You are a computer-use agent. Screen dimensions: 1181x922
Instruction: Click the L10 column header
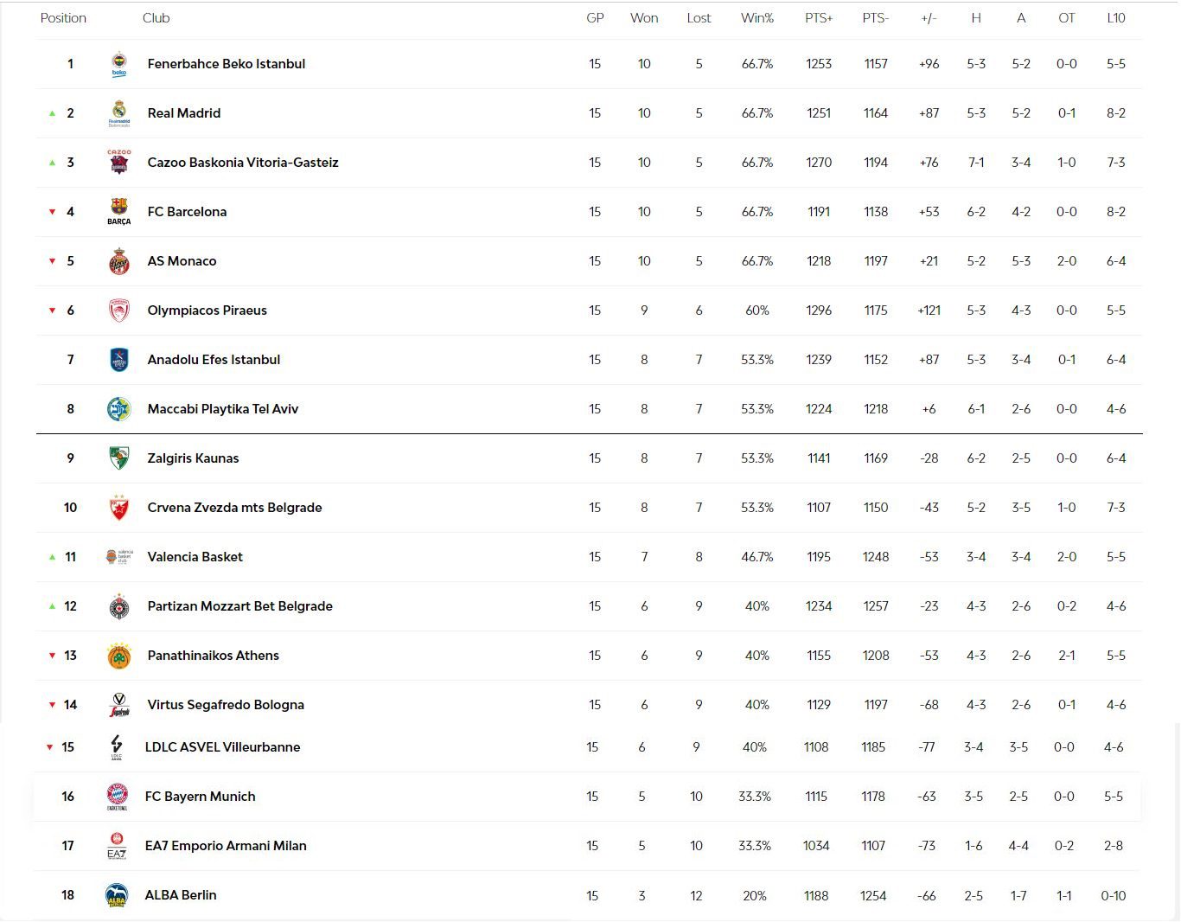pyautogui.click(x=1116, y=18)
